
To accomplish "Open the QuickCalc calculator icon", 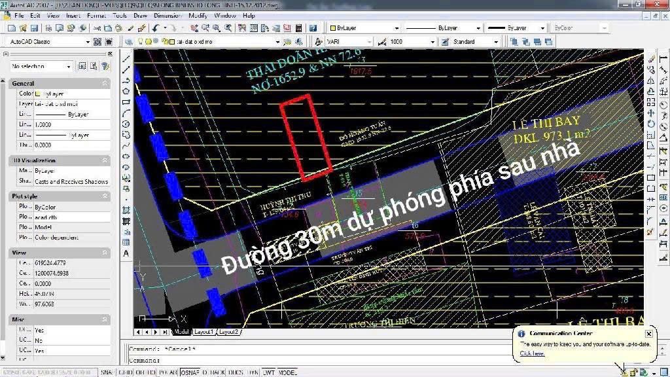I will (x=298, y=28).
